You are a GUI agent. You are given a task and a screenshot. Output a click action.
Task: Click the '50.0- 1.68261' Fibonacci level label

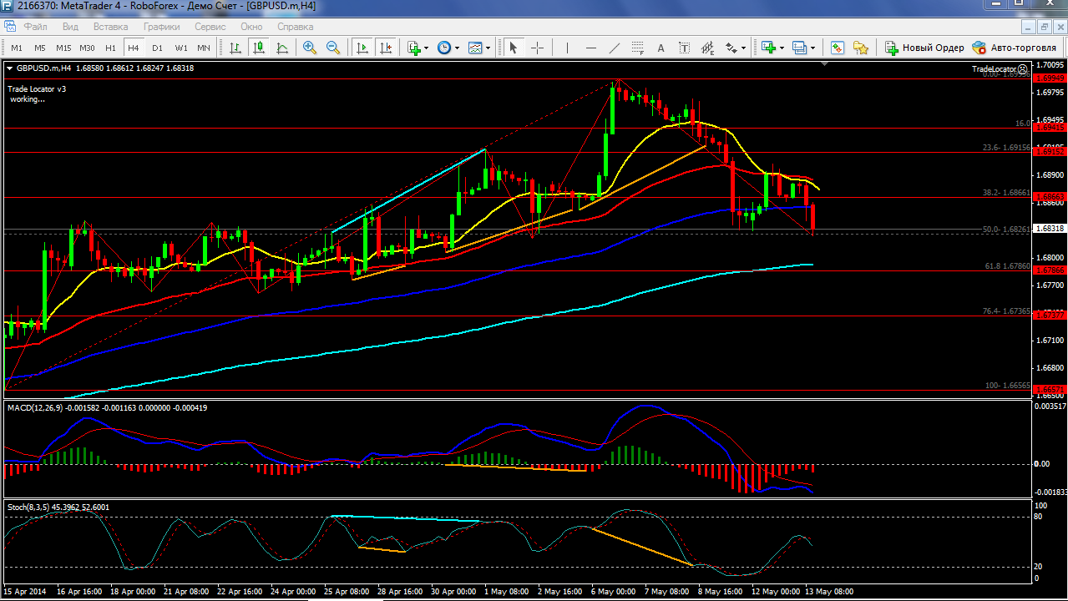point(1007,229)
